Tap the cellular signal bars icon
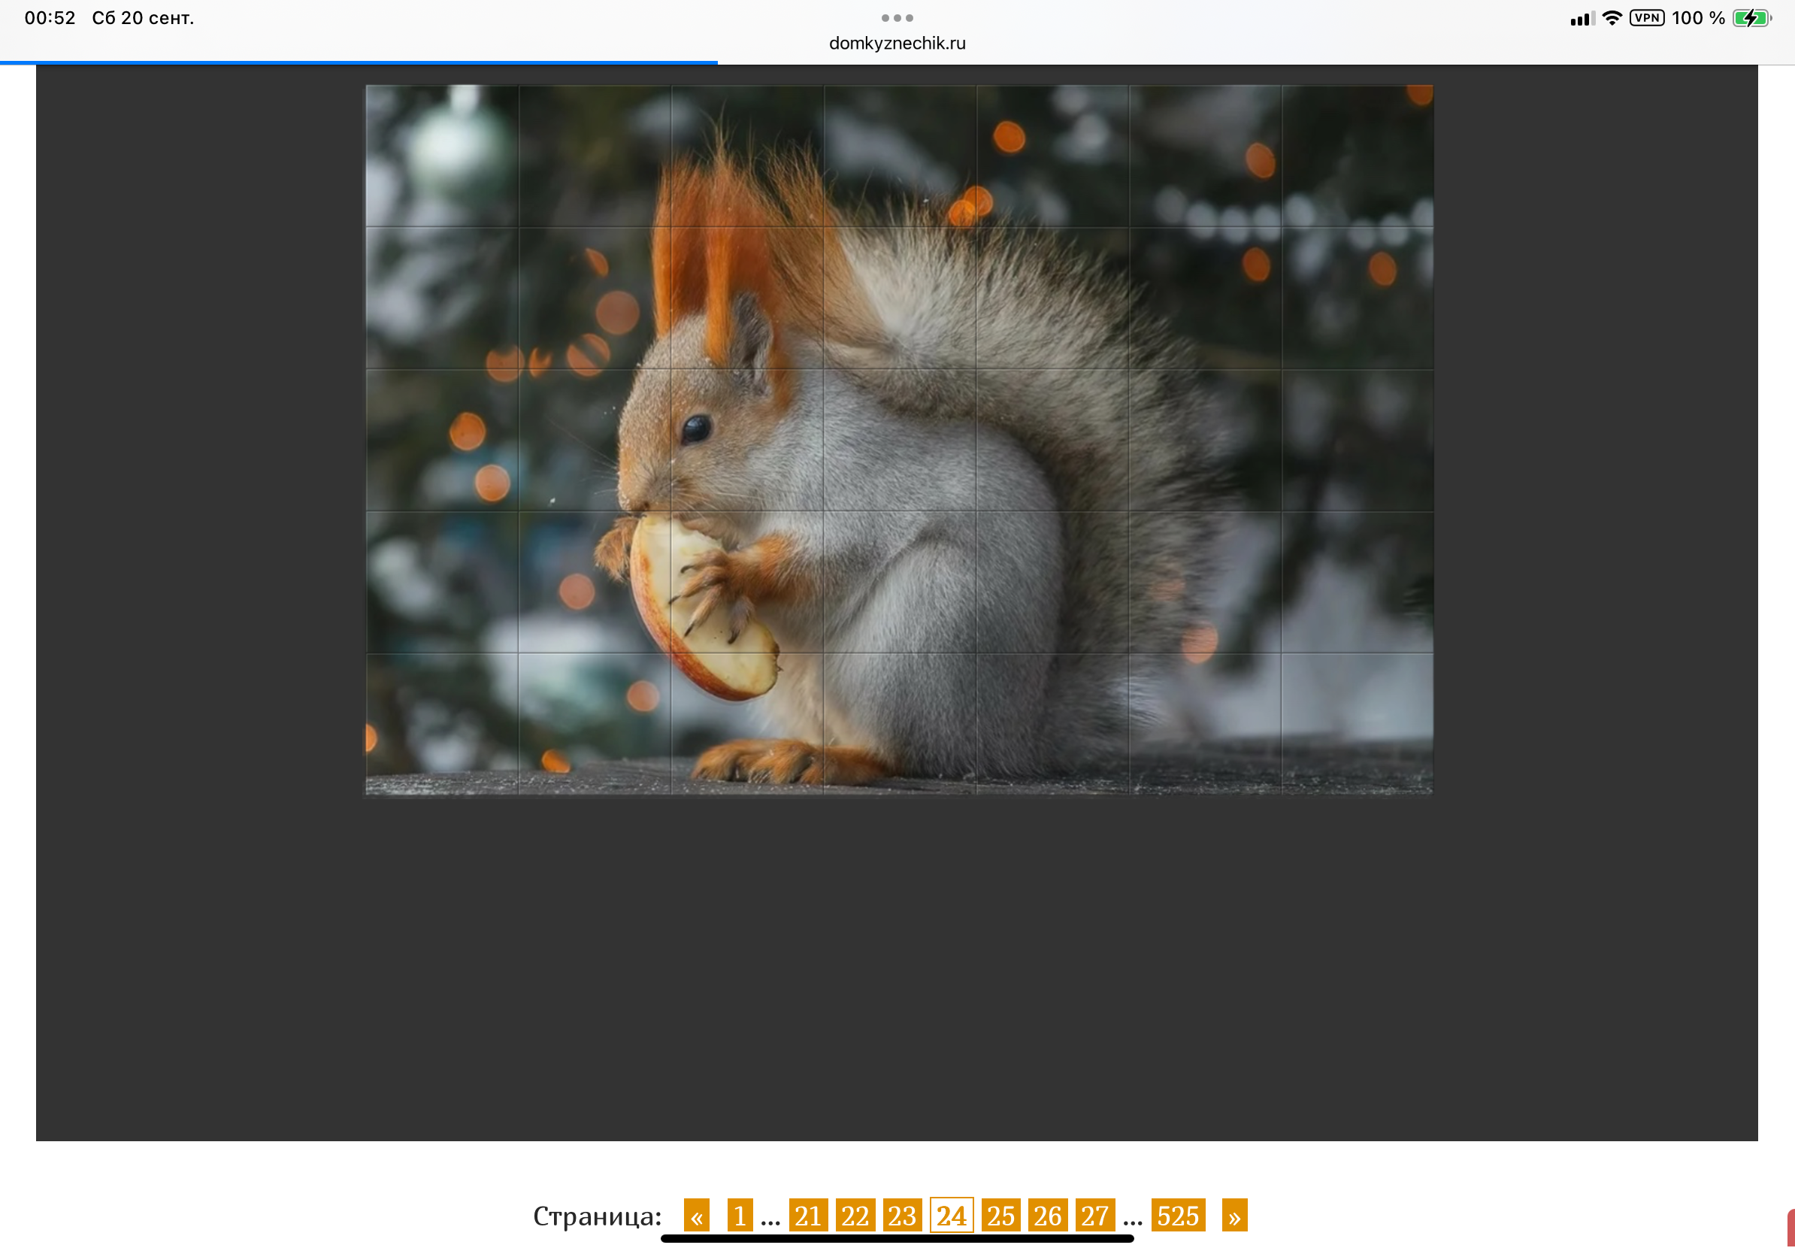 (1582, 19)
